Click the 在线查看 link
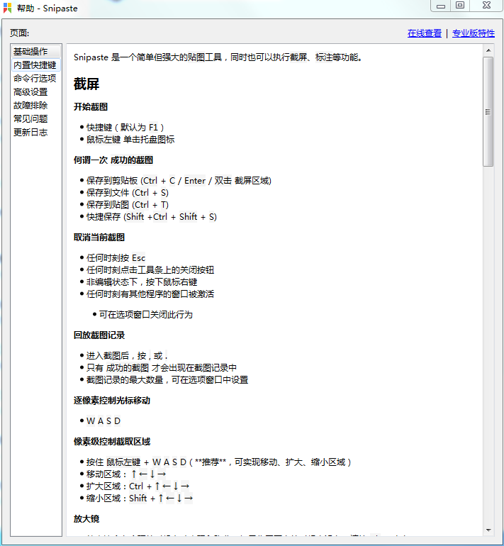 point(425,33)
